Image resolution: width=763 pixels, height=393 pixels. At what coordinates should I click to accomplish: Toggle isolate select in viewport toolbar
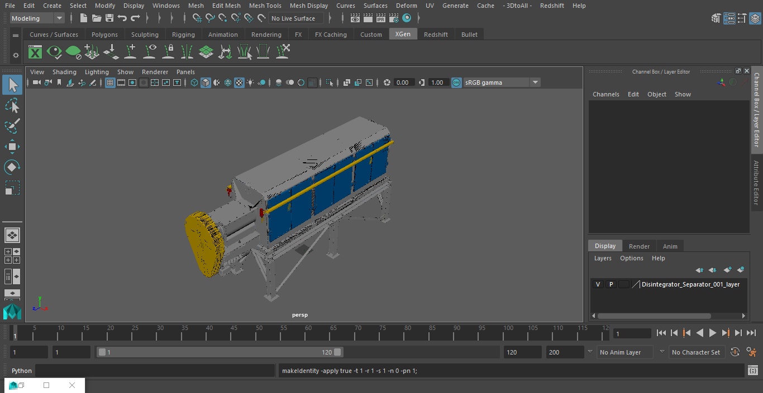330,83
